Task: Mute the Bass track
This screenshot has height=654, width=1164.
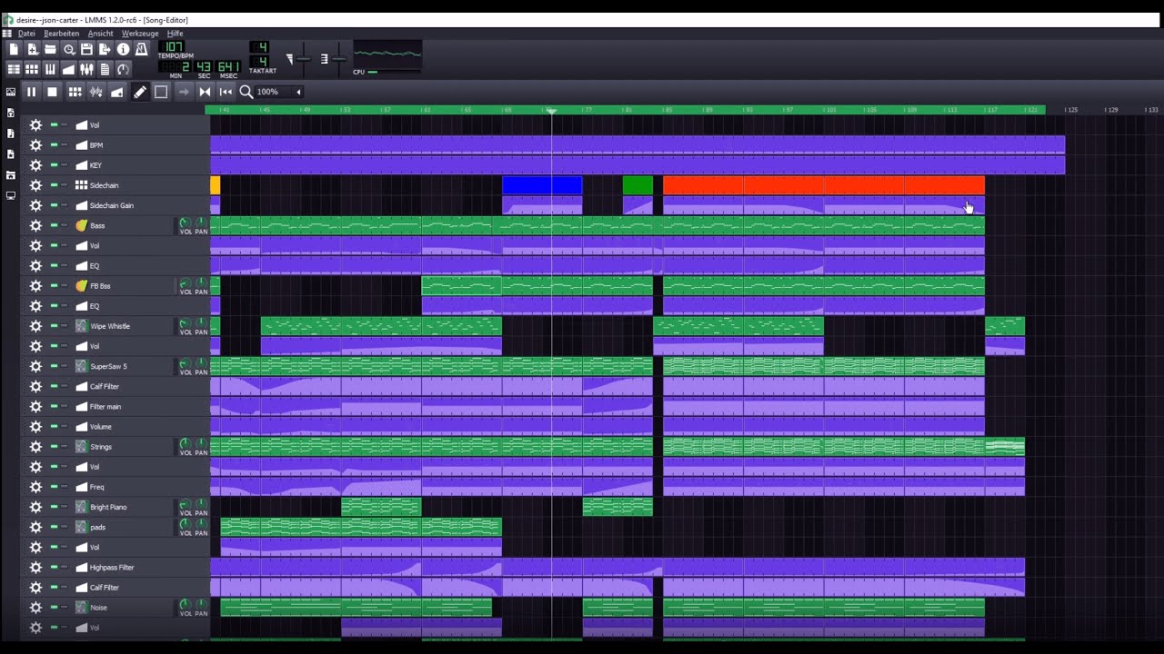Action: click(x=54, y=225)
